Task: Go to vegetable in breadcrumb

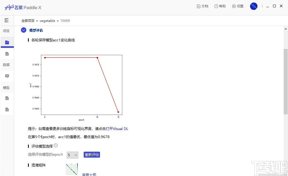Action: click(47, 21)
